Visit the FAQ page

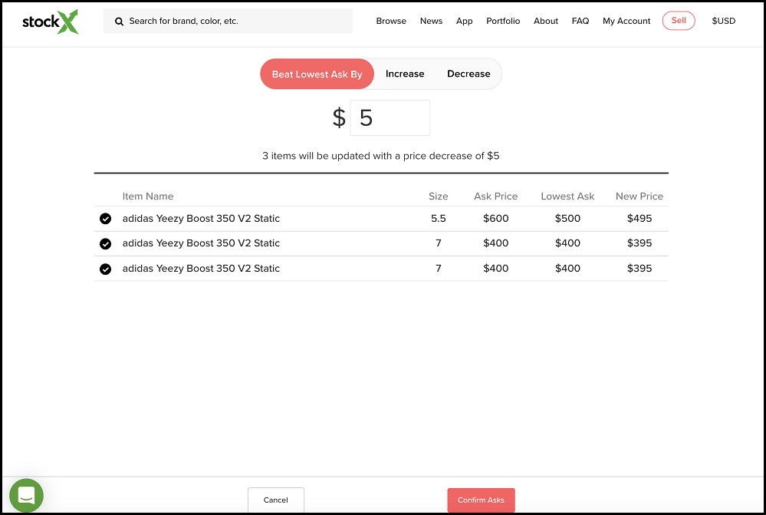click(580, 21)
